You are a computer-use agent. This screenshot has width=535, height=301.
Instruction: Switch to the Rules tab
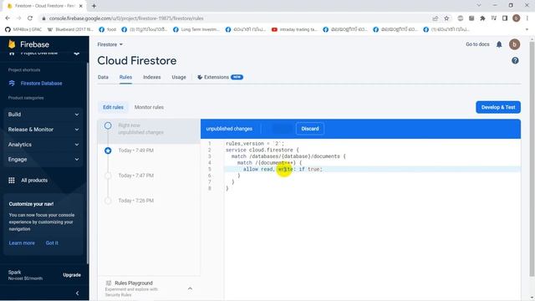point(125,77)
